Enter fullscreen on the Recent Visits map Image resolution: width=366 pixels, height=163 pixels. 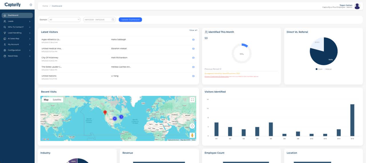pos(192,100)
